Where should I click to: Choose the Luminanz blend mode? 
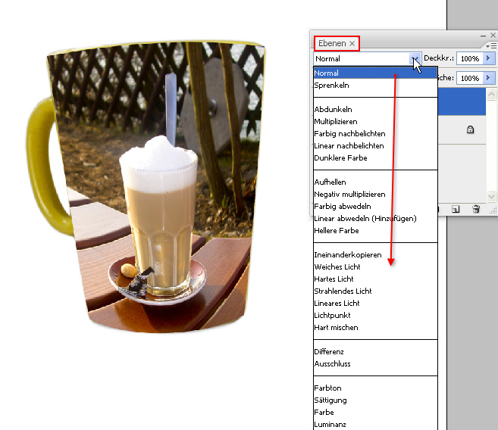(x=330, y=425)
